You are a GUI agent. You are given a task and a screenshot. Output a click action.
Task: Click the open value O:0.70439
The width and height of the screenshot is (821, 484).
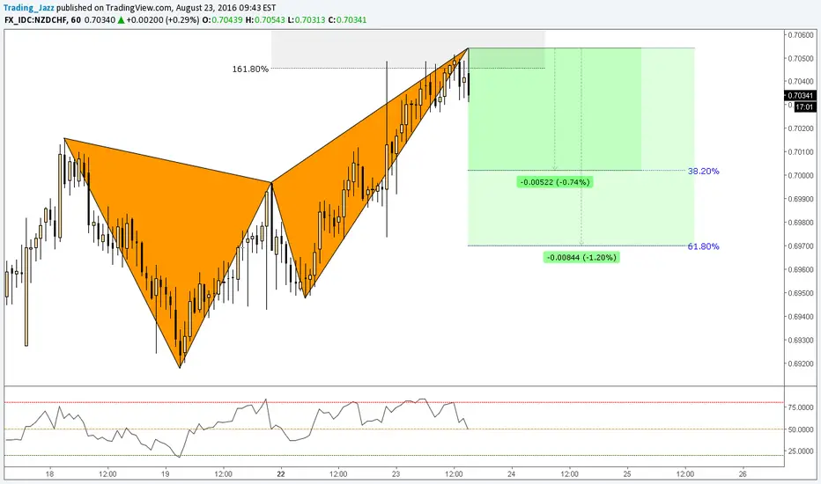pos(222,20)
